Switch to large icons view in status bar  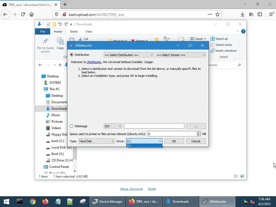[242, 176]
